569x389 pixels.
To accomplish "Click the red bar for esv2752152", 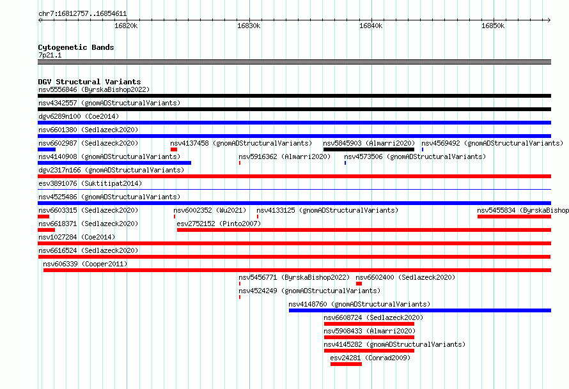I will tap(364, 230).
